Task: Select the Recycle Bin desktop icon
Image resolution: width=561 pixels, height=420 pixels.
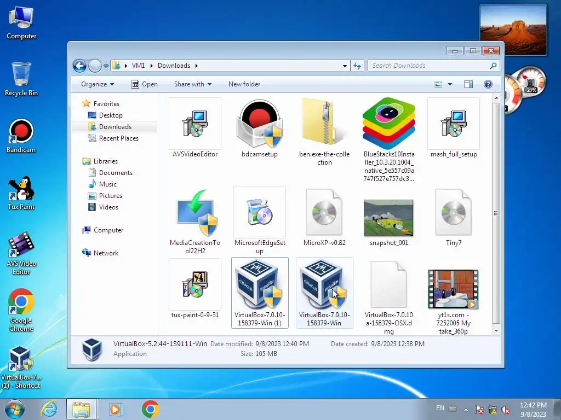Action: 21,79
